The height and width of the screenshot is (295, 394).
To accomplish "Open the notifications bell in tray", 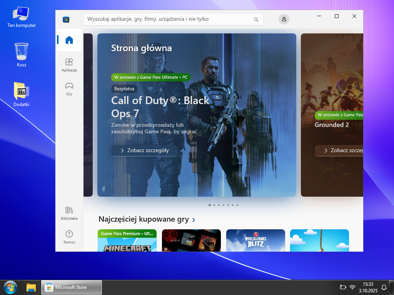I will click(384, 287).
